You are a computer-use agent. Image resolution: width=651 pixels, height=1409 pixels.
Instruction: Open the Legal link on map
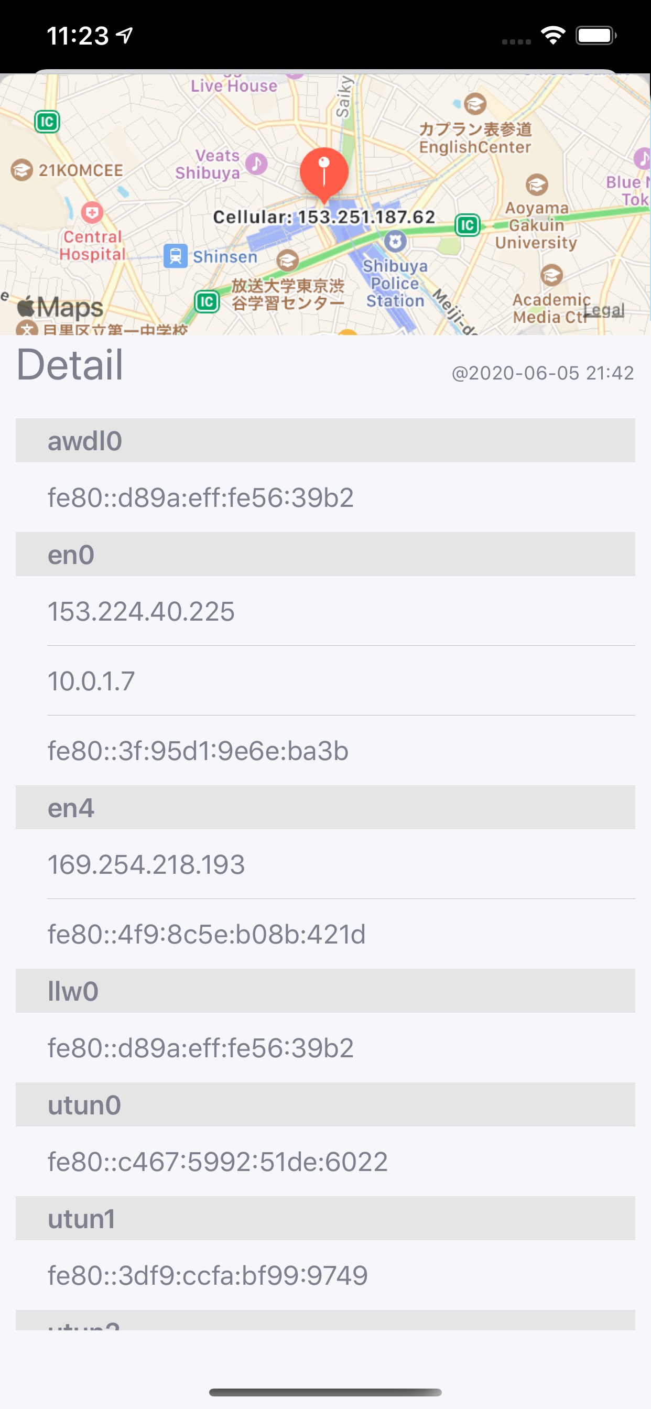tap(603, 310)
